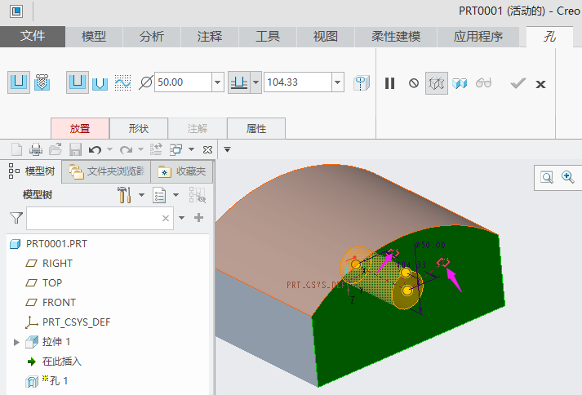Click the model tree settings hammer icon
Image resolution: width=582 pixels, height=395 pixels.
coord(124,195)
